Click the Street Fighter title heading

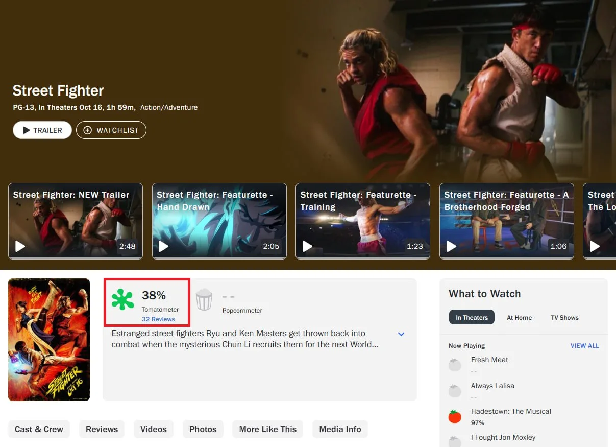[x=58, y=90]
